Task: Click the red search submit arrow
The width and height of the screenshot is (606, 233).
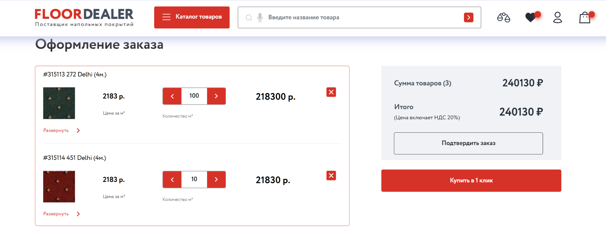Action: (468, 17)
